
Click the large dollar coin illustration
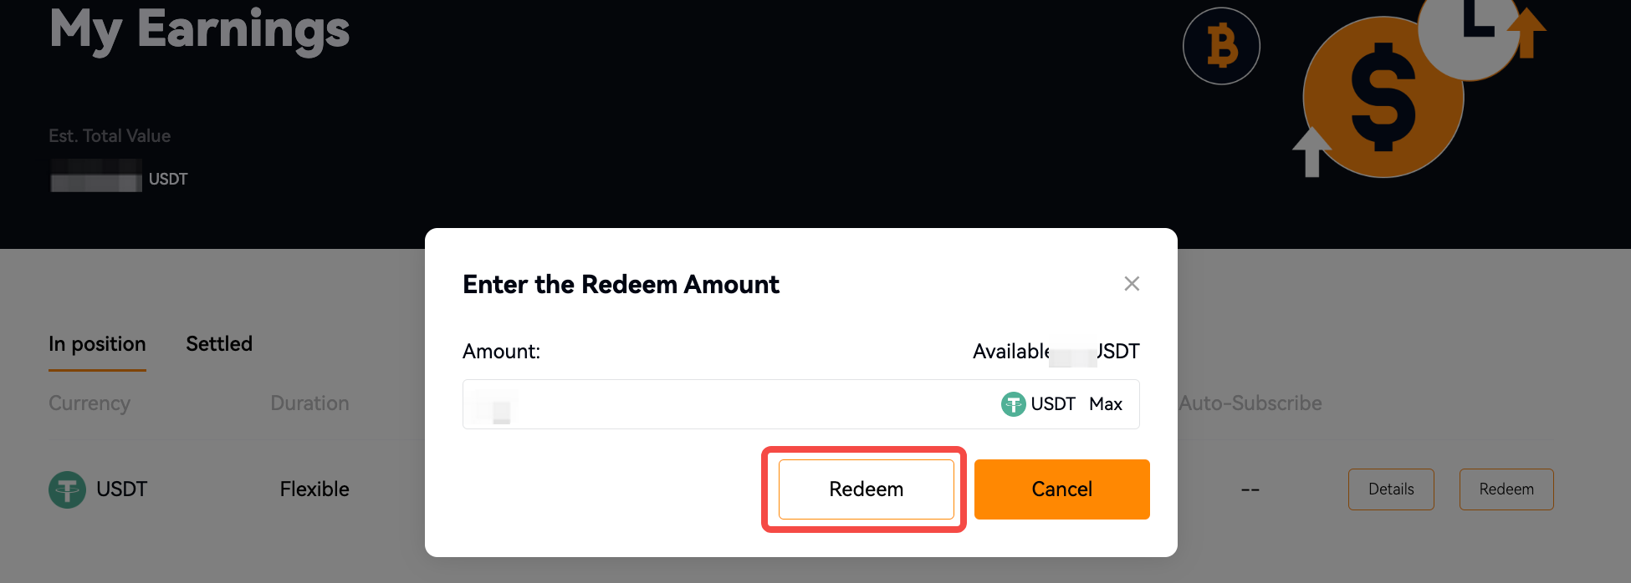click(1383, 98)
